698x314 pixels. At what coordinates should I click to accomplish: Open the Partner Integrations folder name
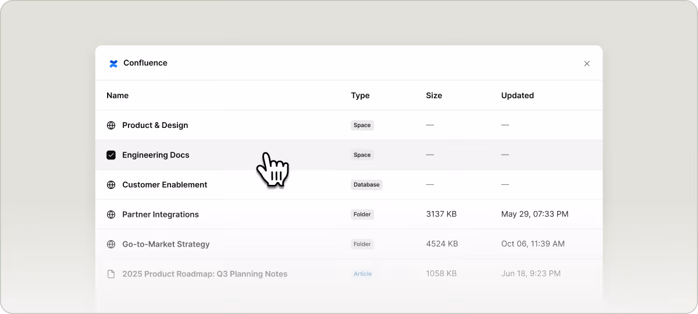click(161, 214)
